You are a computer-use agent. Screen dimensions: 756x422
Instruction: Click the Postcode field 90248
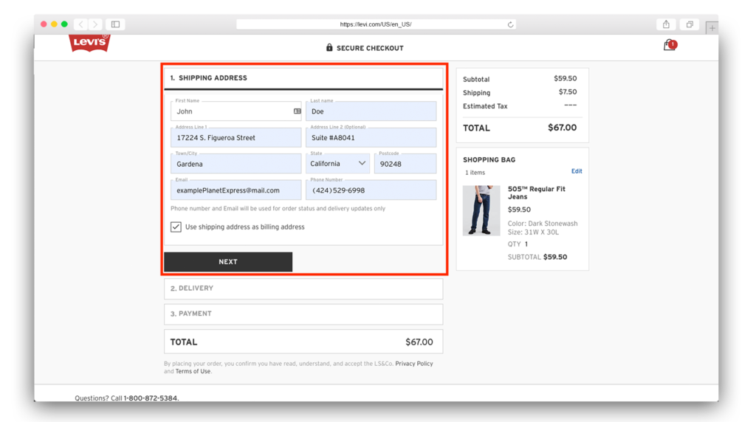[x=405, y=164]
